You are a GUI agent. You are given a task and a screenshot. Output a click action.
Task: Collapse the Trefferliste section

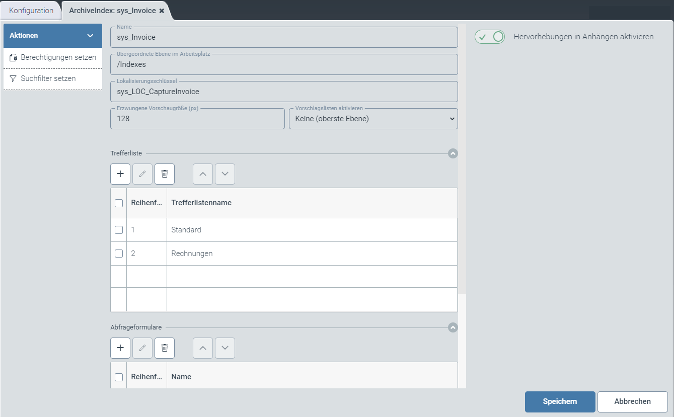[x=453, y=153]
